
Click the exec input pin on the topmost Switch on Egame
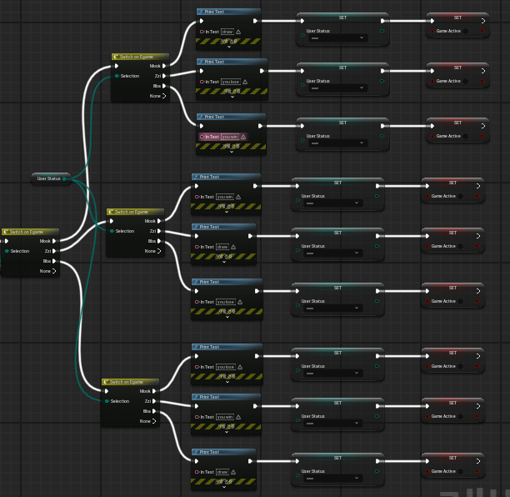click(x=117, y=66)
